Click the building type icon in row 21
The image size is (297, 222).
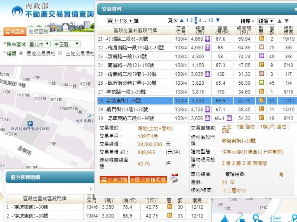click(x=262, y=39)
